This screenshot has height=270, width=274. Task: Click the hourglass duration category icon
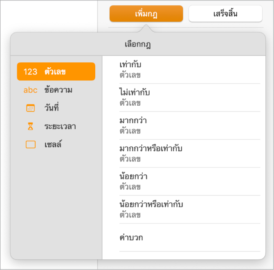pos(31,126)
